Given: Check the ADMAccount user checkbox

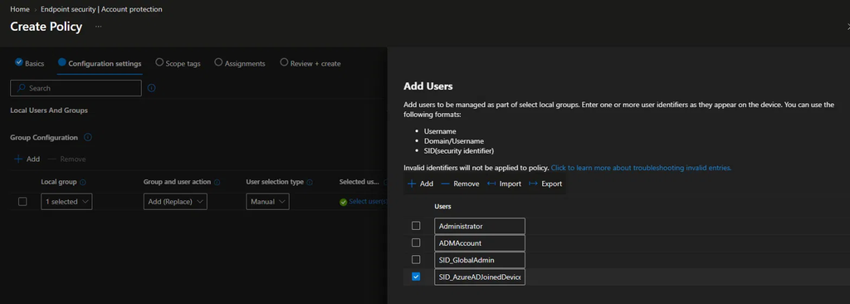Looking at the screenshot, I should 416,243.
